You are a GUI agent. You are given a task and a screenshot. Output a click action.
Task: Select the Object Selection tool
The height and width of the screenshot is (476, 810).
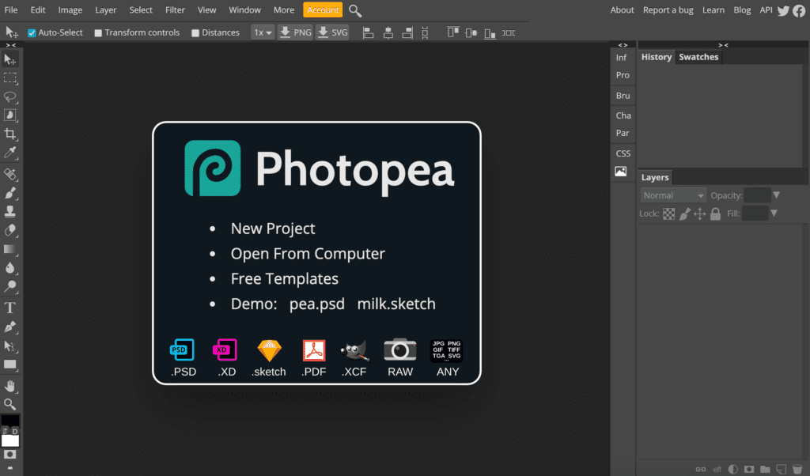tap(9, 115)
